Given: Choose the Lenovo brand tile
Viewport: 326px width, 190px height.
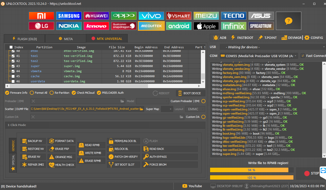Looking at the screenshot, I should [x=96, y=26].
